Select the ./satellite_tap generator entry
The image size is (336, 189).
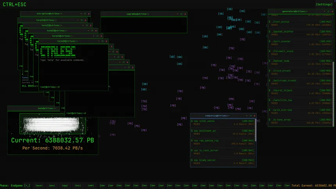point(300,102)
